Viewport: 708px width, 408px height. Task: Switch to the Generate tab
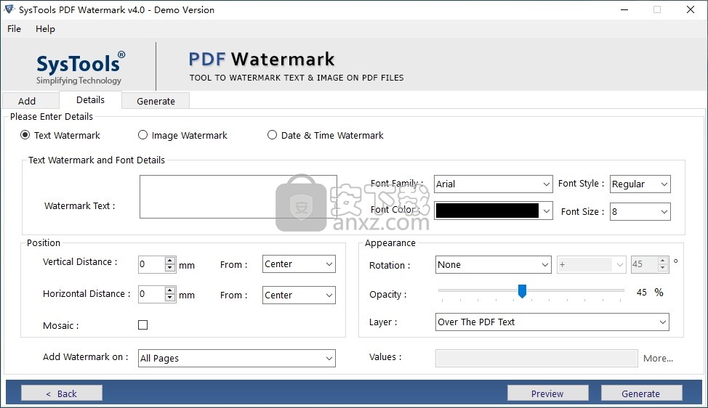pos(156,100)
